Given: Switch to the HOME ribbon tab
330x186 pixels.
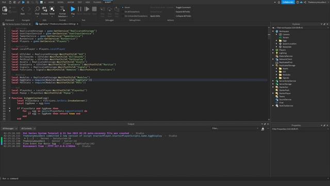Looking at the screenshot, I should pos(51,2).
